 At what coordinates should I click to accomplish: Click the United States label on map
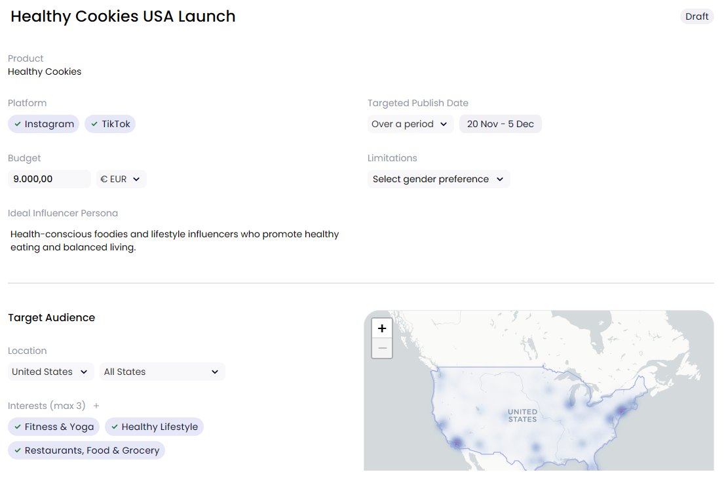[x=522, y=416]
